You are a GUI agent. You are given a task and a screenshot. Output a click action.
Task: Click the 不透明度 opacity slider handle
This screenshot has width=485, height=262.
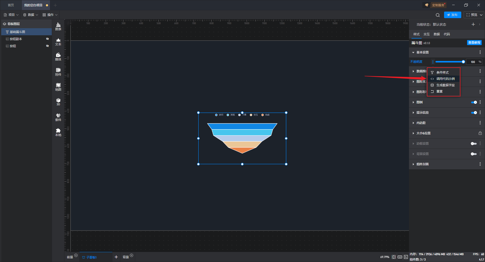(463, 62)
